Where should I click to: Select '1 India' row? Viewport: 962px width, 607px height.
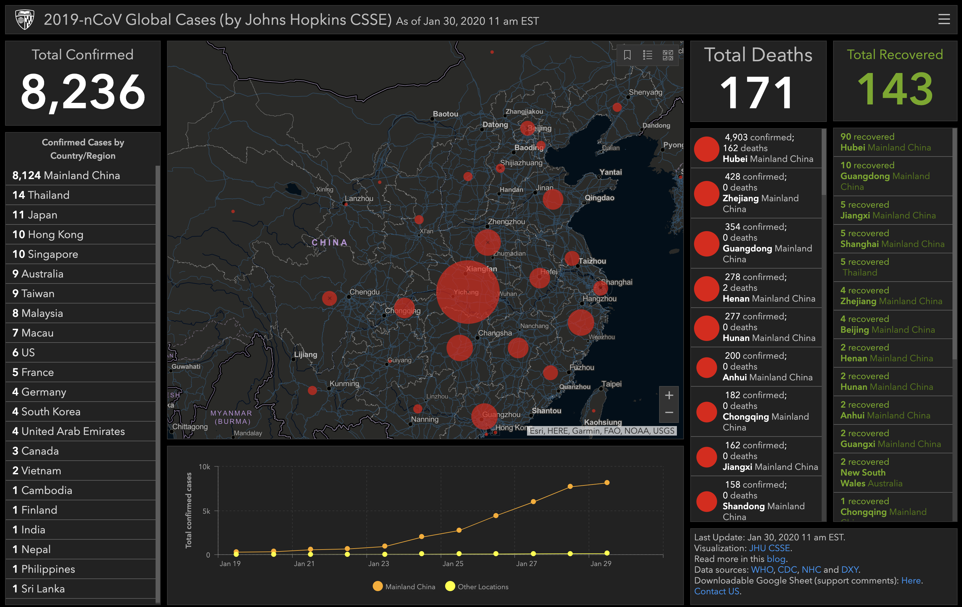pos(80,530)
